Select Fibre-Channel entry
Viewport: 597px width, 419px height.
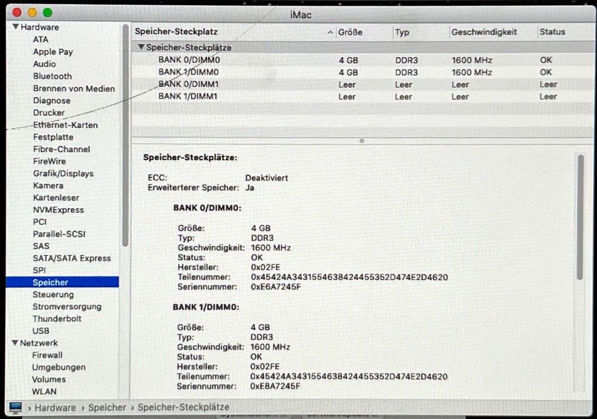pyautogui.click(x=62, y=150)
